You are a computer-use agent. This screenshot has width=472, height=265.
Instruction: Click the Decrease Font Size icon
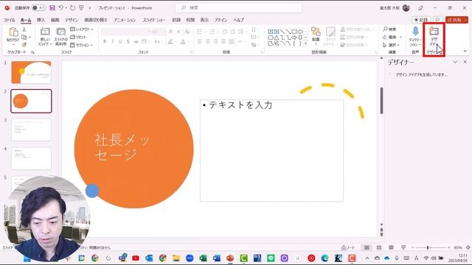(x=178, y=31)
